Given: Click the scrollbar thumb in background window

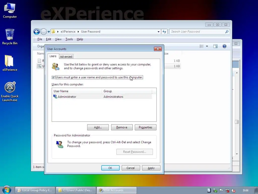Looking at the screenshot, I should pos(237,122).
